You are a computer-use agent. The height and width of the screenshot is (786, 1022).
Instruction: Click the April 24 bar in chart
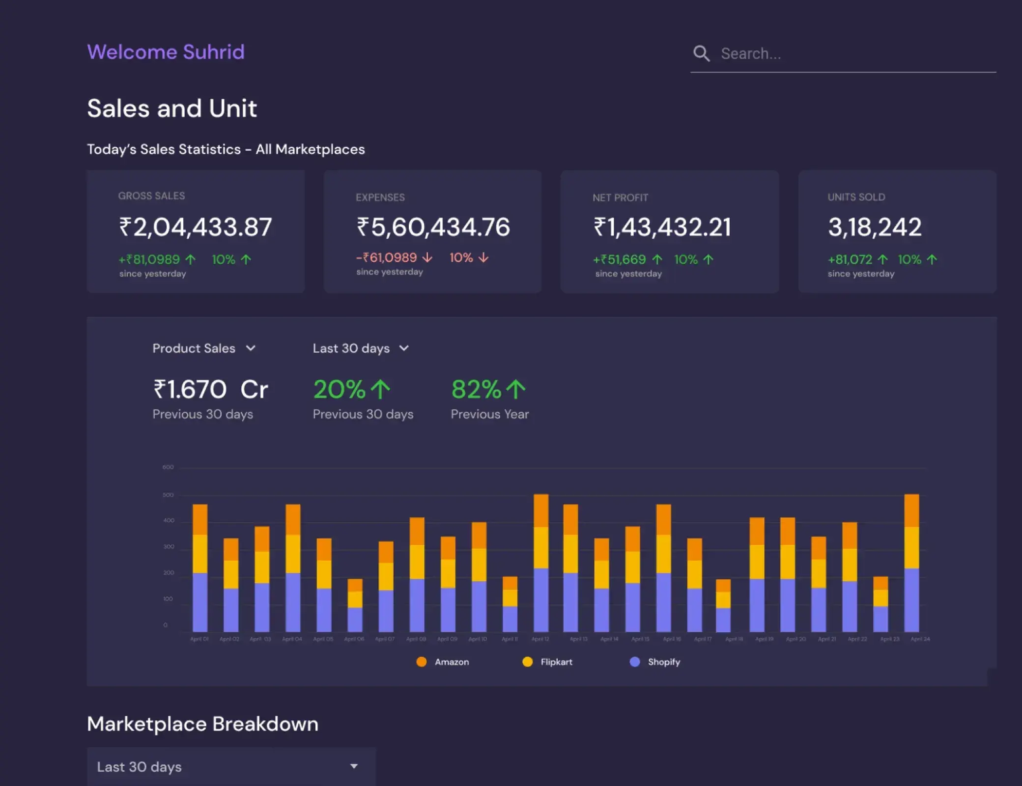click(x=912, y=563)
